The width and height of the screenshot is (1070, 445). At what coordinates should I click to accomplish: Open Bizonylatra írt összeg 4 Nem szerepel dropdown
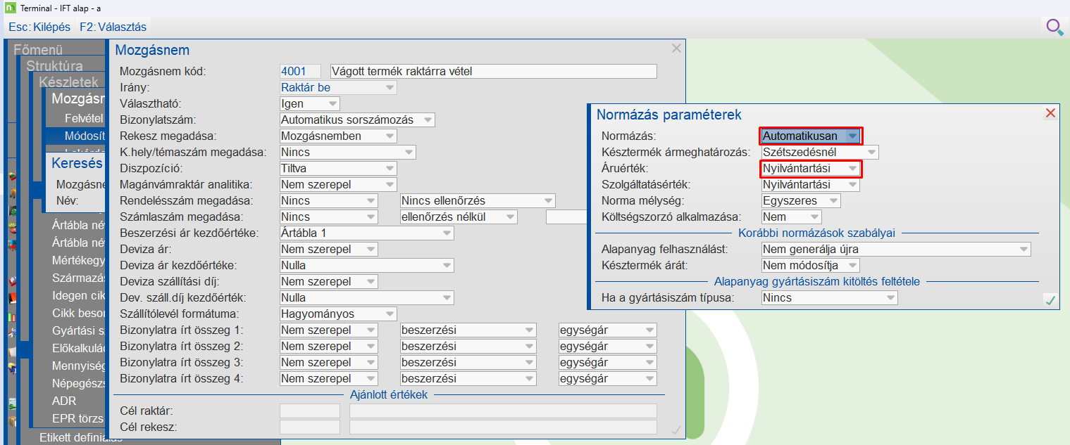(329, 378)
